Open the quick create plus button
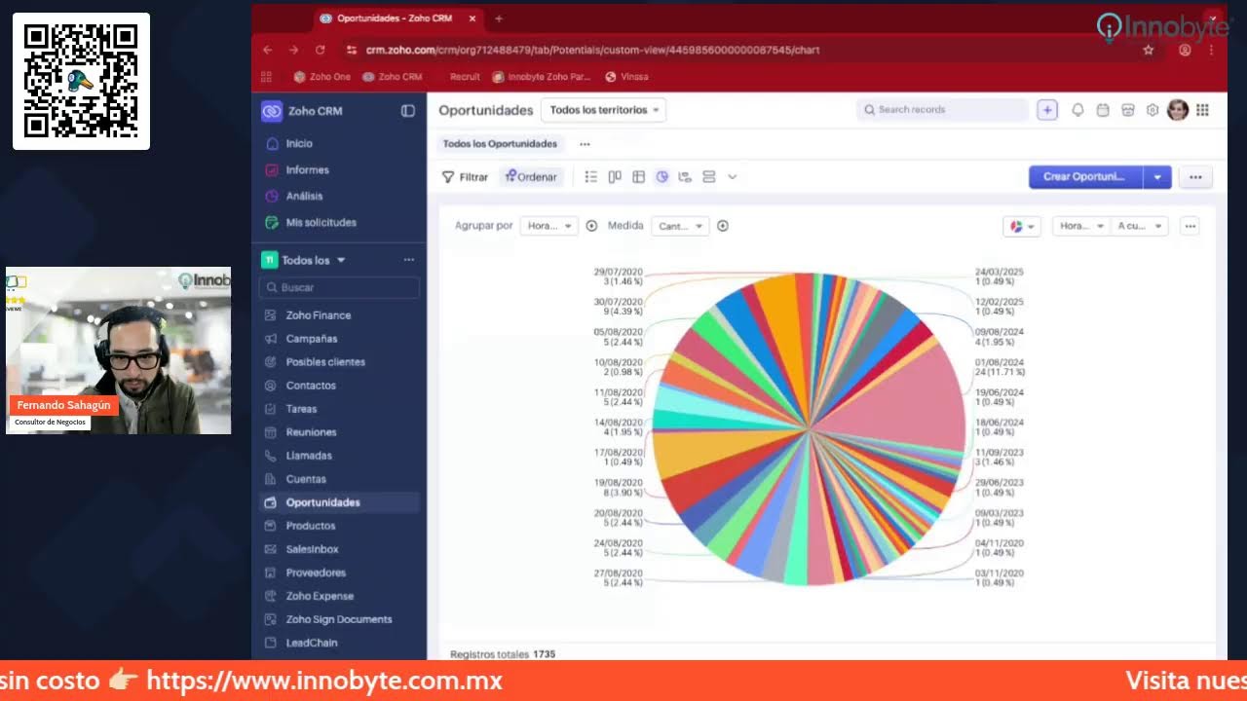The width and height of the screenshot is (1247, 701). pyautogui.click(x=1047, y=110)
